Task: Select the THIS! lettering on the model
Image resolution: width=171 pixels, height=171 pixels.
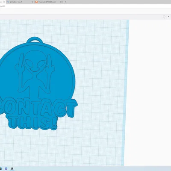Action: pos(33,123)
